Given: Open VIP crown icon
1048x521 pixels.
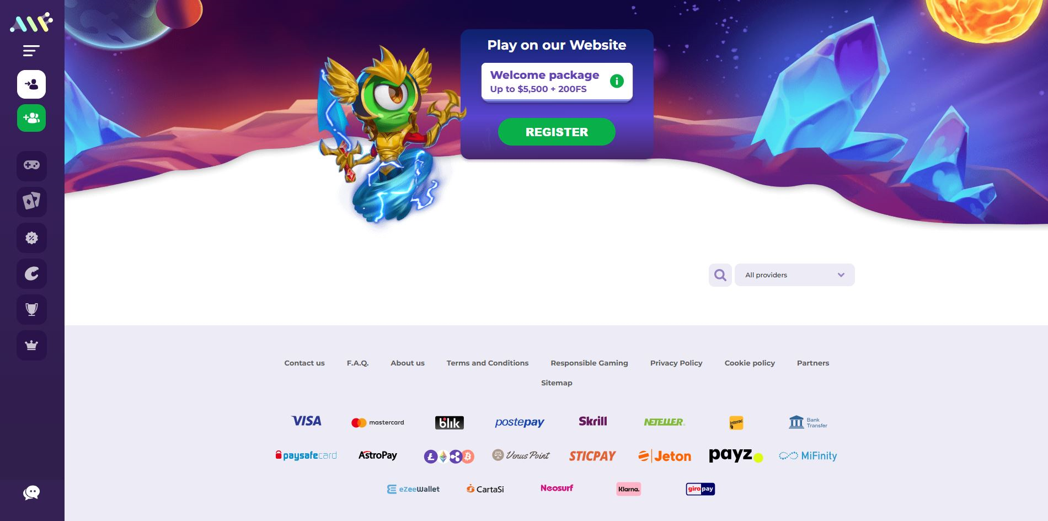Looking at the screenshot, I should pos(31,345).
